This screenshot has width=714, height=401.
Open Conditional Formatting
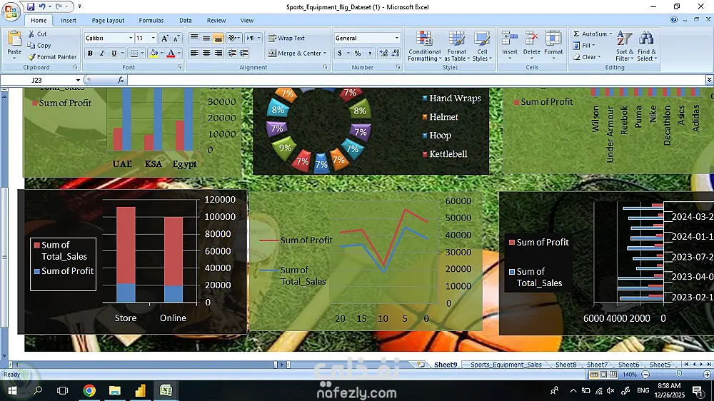[x=424, y=46]
